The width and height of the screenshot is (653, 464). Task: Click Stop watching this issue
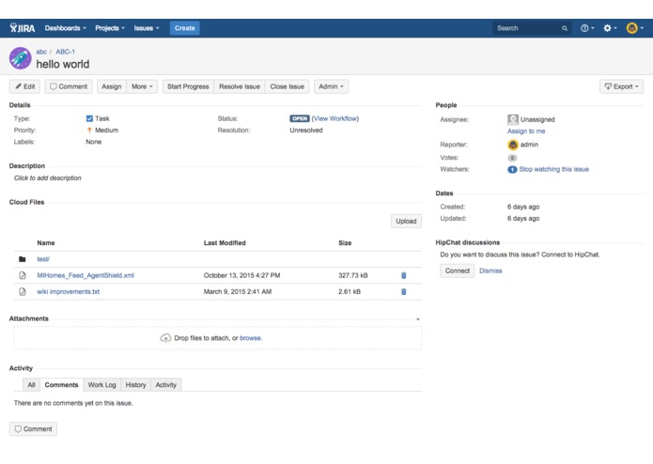click(554, 169)
